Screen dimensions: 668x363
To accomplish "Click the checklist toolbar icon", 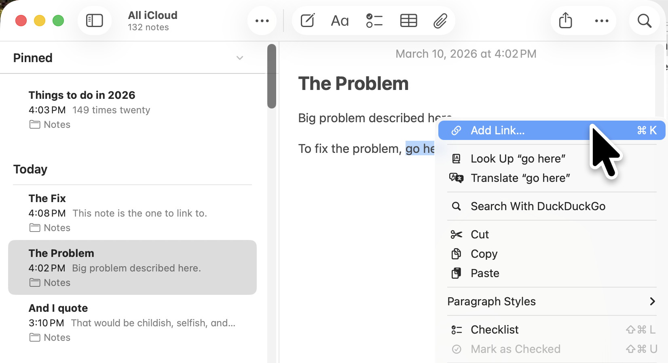I will (x=374, y=21).
